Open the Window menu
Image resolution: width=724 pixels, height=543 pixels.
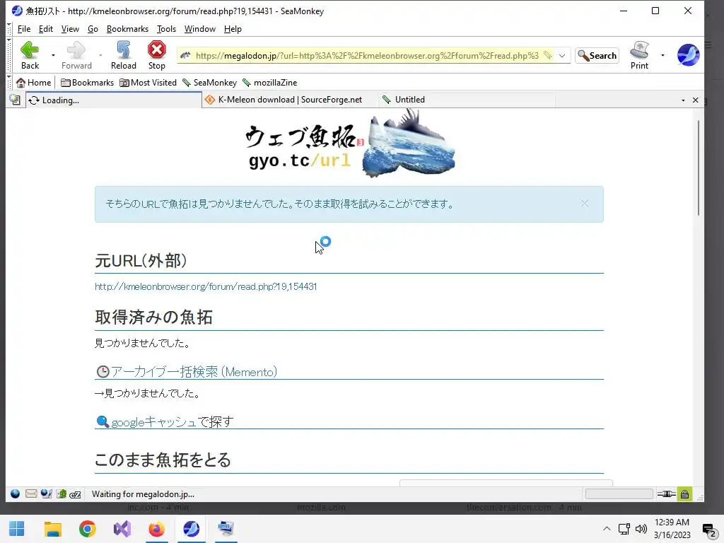pos(200,28)
